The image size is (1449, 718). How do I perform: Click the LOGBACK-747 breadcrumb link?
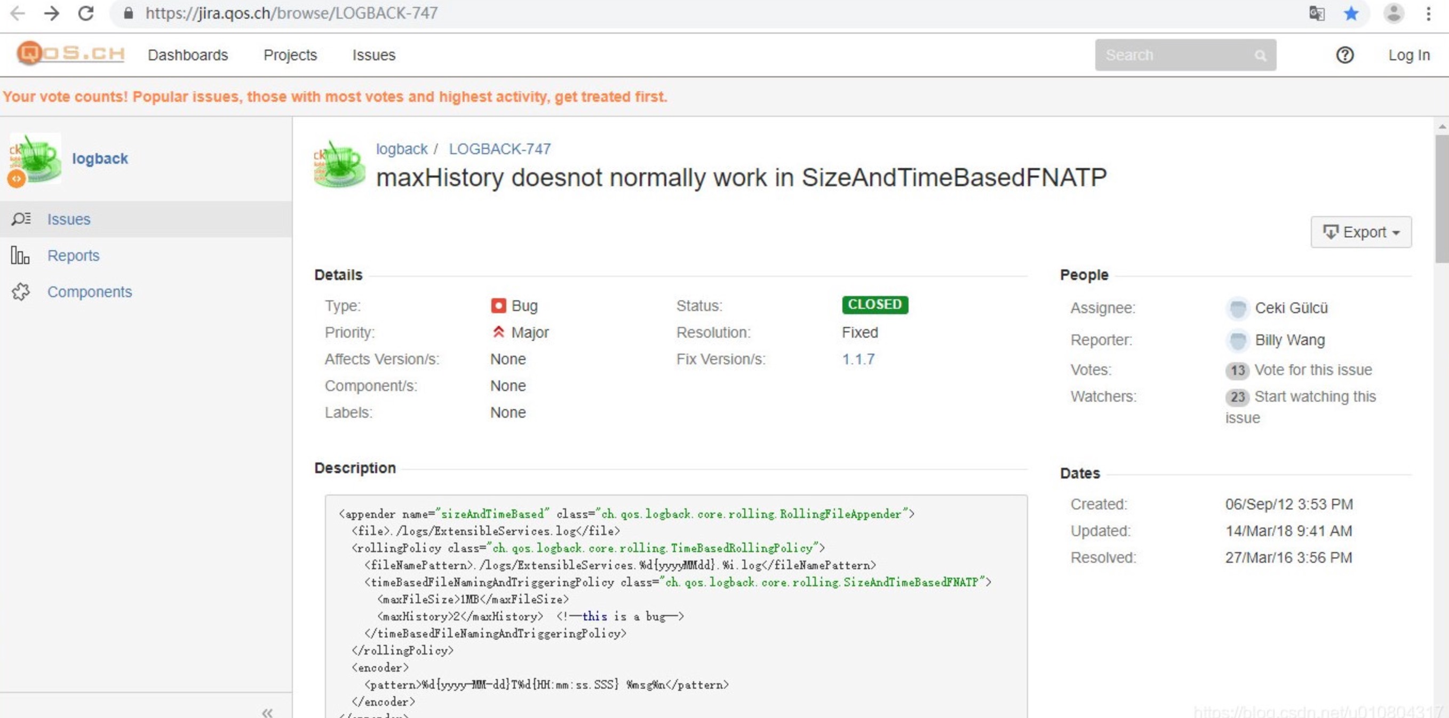(499, 149)
